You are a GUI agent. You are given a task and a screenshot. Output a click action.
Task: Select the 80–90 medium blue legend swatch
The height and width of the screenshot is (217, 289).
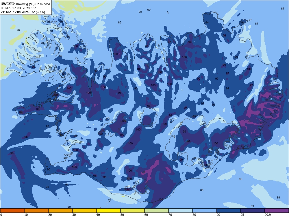click(205, 211)
